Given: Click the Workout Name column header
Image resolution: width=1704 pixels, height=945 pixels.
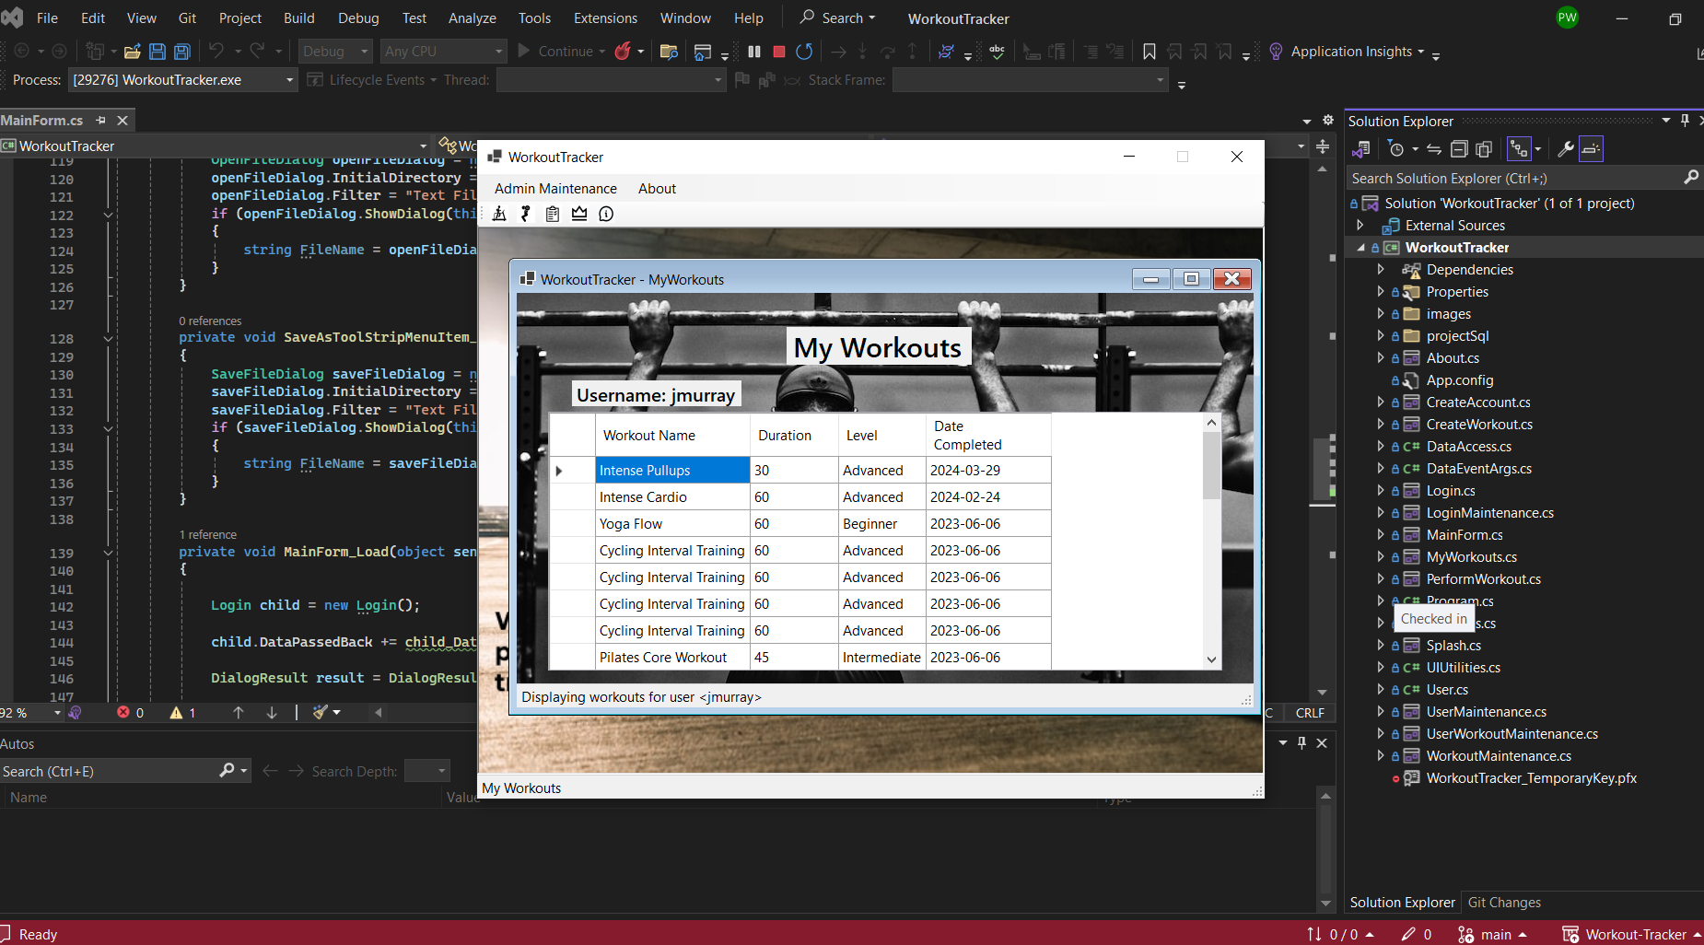Looking at the screenshot, I should point(649,436).
